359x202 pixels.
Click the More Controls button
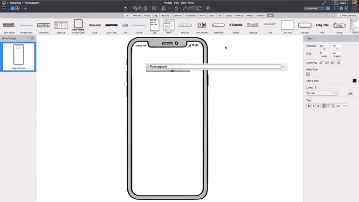[x=348, y=15]
